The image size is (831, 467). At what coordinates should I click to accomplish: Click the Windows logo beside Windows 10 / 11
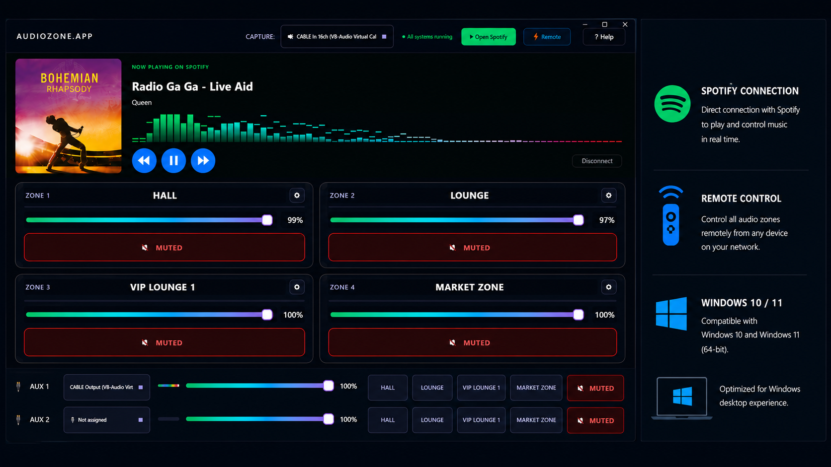coord(671,313)
